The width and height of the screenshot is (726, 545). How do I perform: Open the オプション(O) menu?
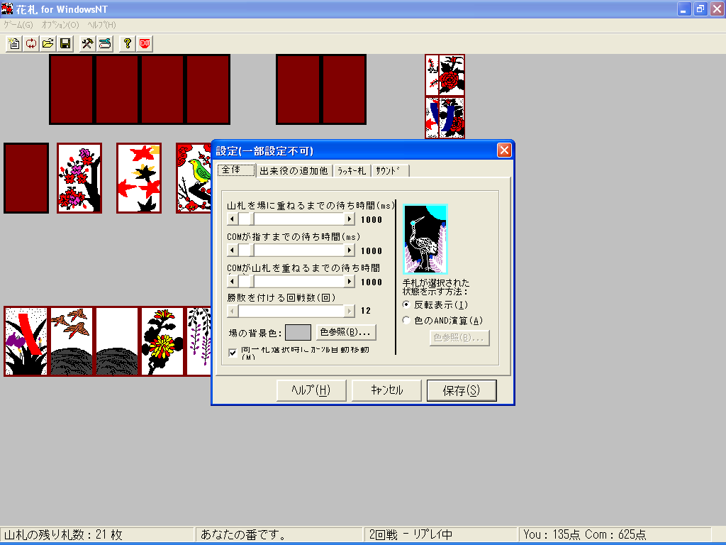point(60,25)
